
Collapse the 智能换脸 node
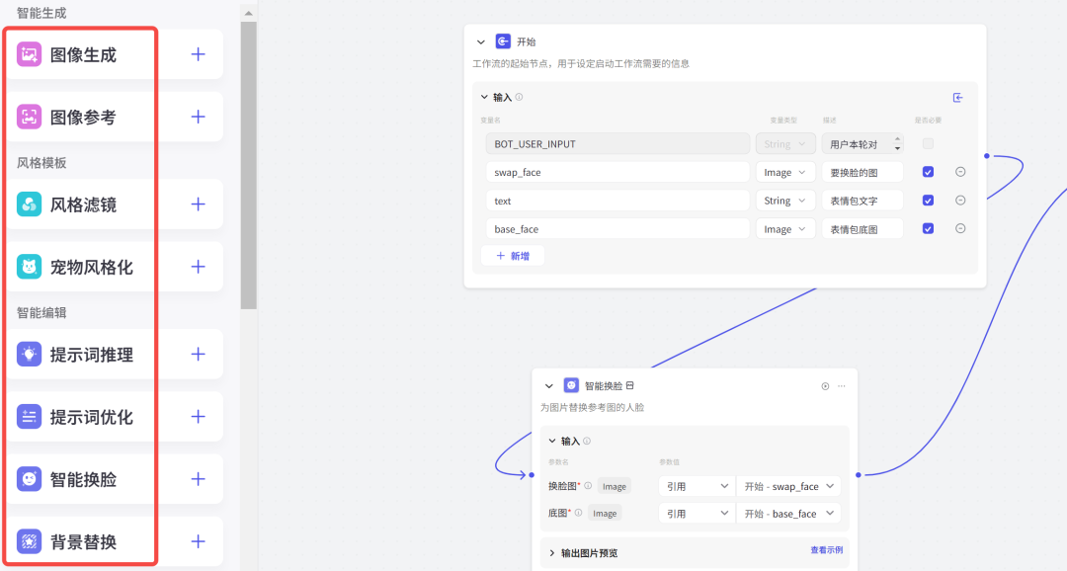coord(549,386)
